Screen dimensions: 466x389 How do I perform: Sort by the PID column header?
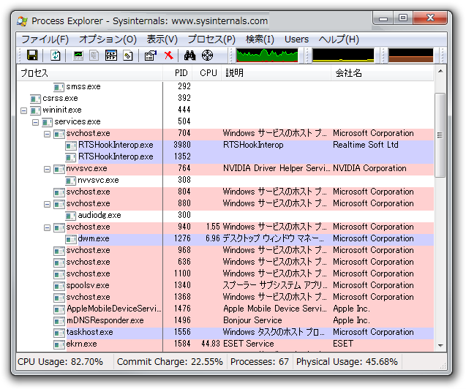click(x=178, y=72)
